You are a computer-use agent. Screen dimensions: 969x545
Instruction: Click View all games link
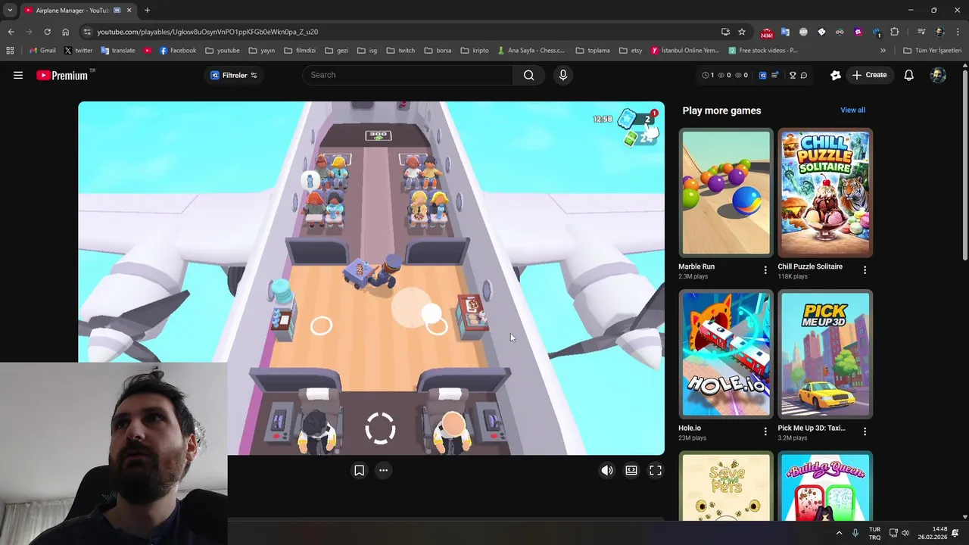pos(852,110)
